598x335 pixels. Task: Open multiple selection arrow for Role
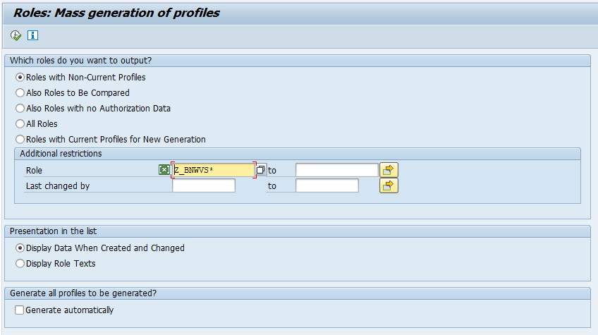pos(389,170)
